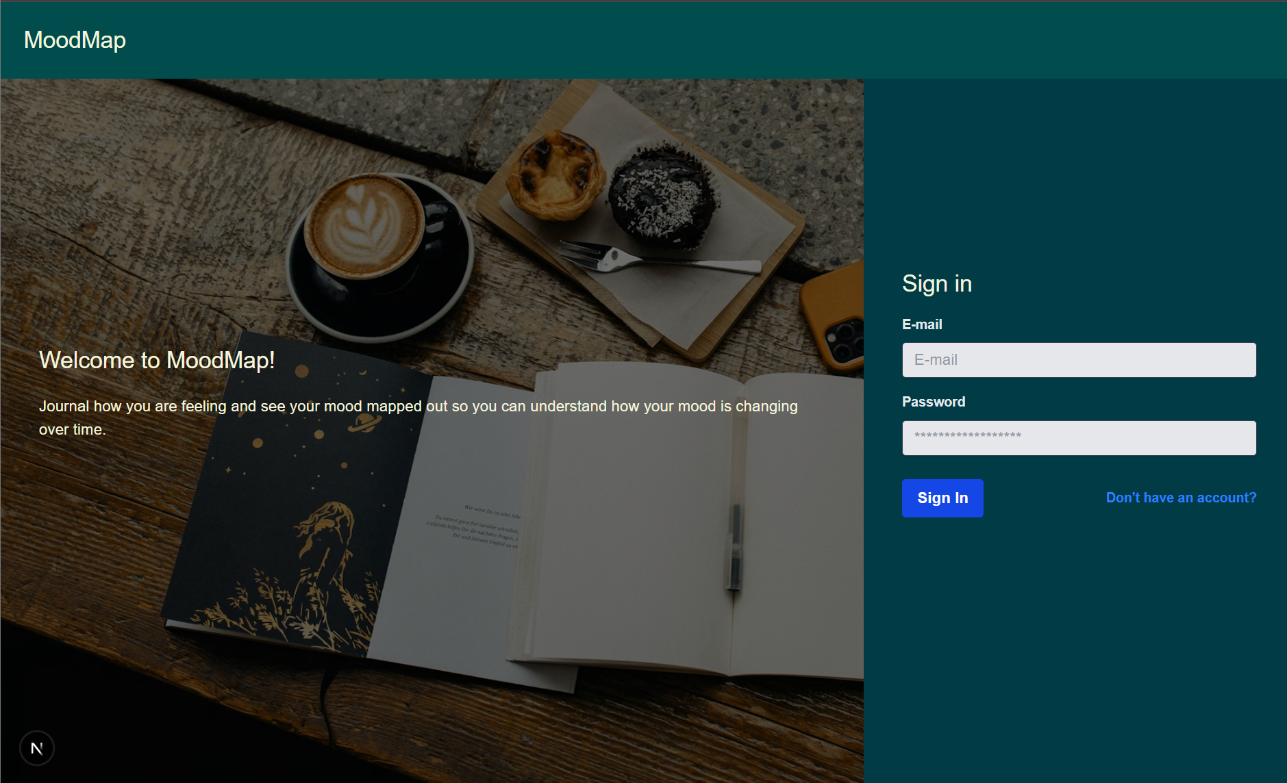The width and height of the screenshot is (1287, 783).
Task: Click the chocolate muffin in the photo
Action: (662, 195)
